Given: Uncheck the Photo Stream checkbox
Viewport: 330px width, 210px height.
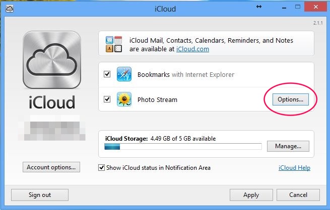Looking at the screenshot, I should pos(107,99).
